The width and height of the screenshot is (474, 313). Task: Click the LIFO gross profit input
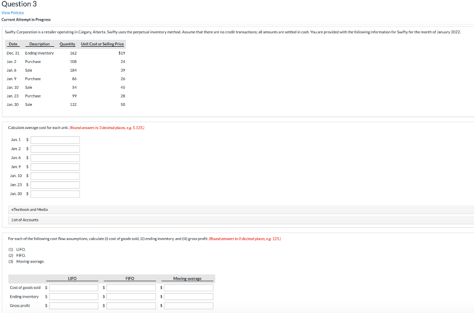73,305
